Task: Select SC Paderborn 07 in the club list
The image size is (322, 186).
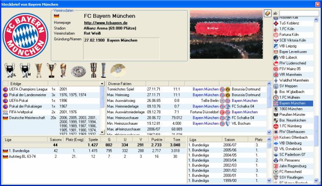Action: pos(294,155)
